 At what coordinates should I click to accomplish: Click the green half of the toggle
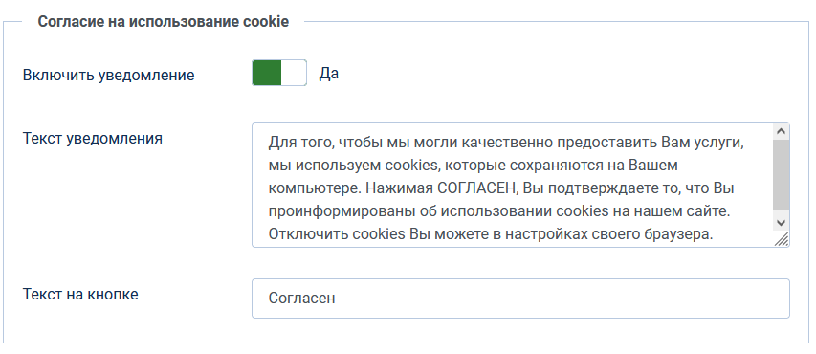point(267,73)
